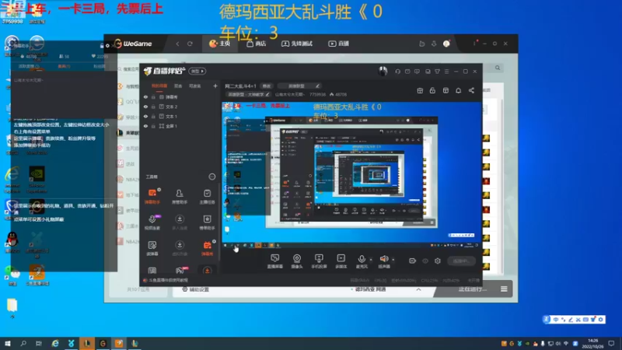This screenshot has width=622, height=350.
Task: Add a 多媒体 media source
Action: coord(341,261)
